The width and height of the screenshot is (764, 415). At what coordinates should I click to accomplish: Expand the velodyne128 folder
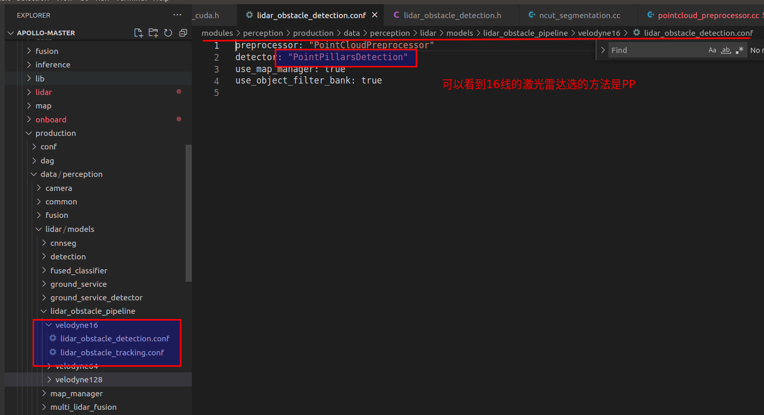click(98, 380)
